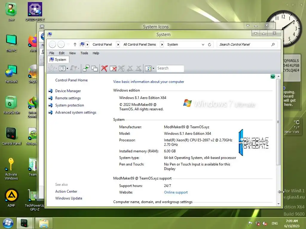Screen dimensions: 306x229
Task: Open the Help menu
Action: (x=96, y=53)
